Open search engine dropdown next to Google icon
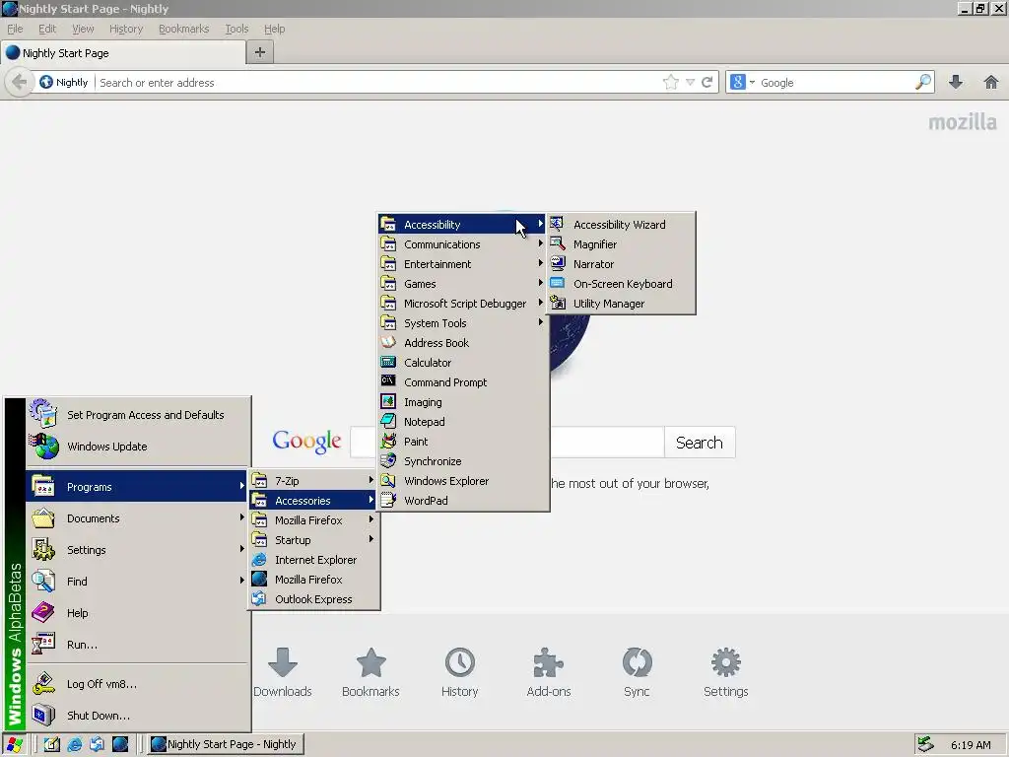 [752, 83]
